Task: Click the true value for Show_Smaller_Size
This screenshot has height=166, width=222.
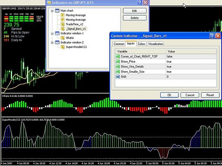Action: click(169, 72)
